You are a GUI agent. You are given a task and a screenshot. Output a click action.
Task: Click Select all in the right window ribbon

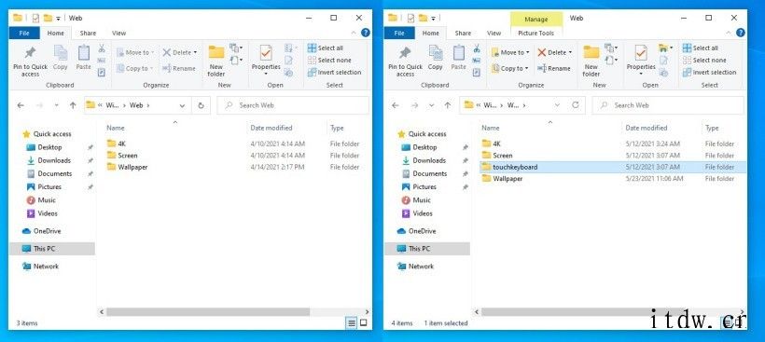click(700, 48)
